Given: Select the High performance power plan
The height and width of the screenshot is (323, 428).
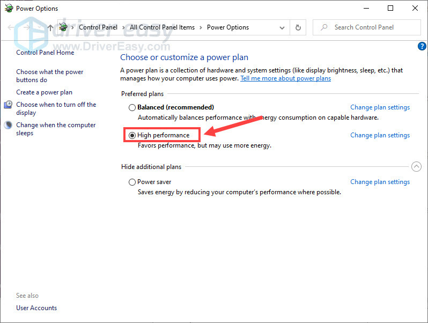Looking at the screenshot, I should [132, 135].
